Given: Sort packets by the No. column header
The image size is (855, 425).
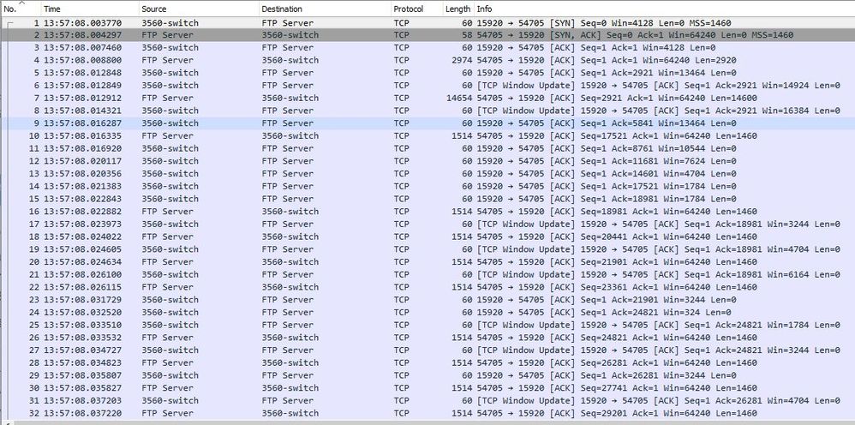Looking at the screenshot, I should 21,9.
